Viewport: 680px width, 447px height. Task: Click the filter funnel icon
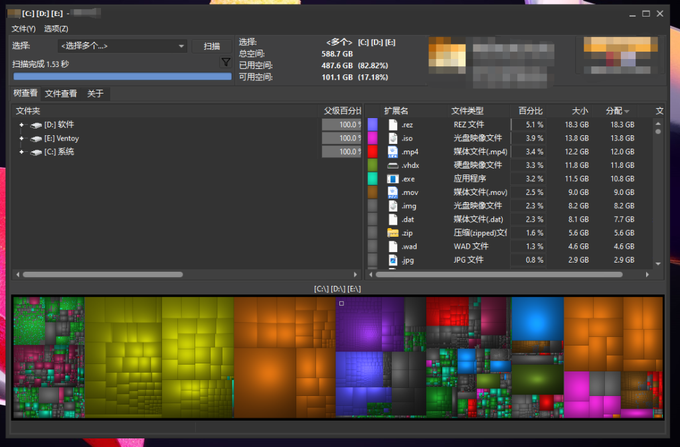point(226,62)
